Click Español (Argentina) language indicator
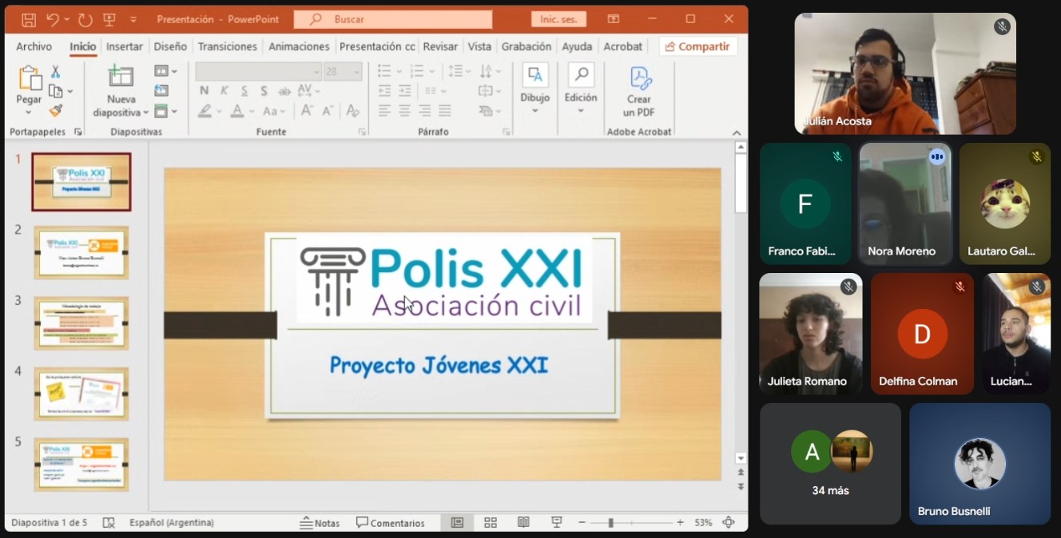This screenshot has height=538, width=1061. click(172, 523)
